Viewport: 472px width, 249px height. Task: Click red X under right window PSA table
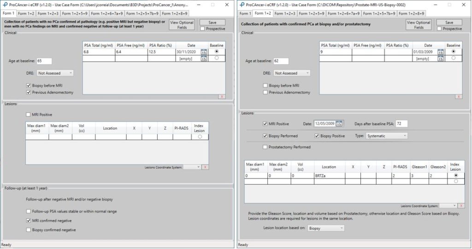click(x=459, y=96)
